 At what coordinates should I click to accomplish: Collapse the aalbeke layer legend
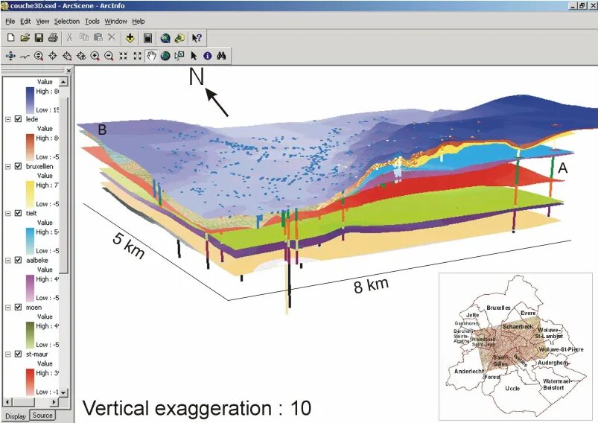tap(7, 260)
